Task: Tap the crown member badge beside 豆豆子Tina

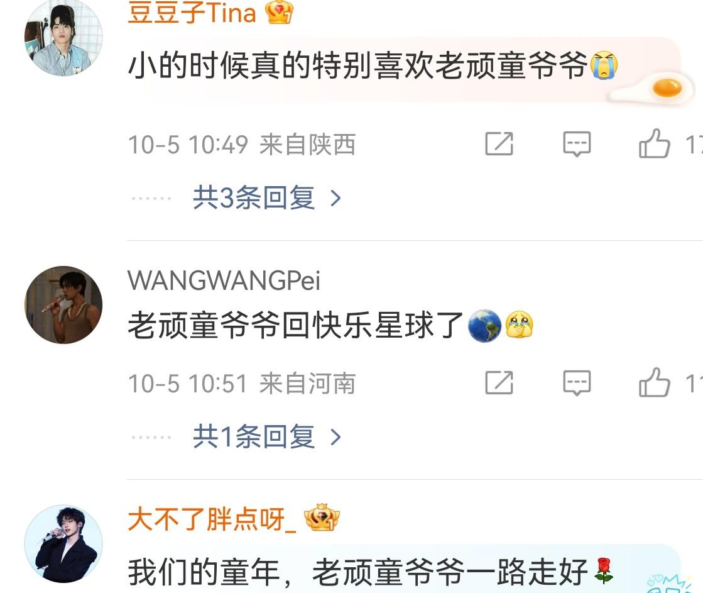Action: [x=279, y=12]
